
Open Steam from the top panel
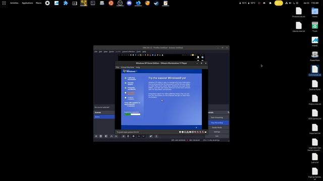tap(156, 3)
